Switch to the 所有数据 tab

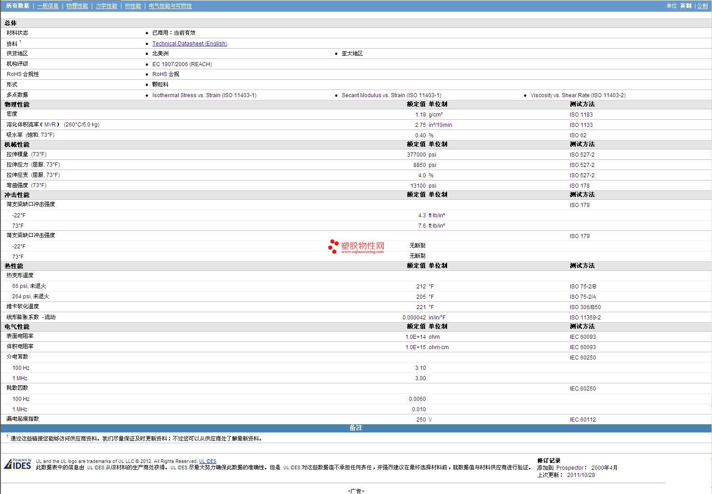coord(18,6)
